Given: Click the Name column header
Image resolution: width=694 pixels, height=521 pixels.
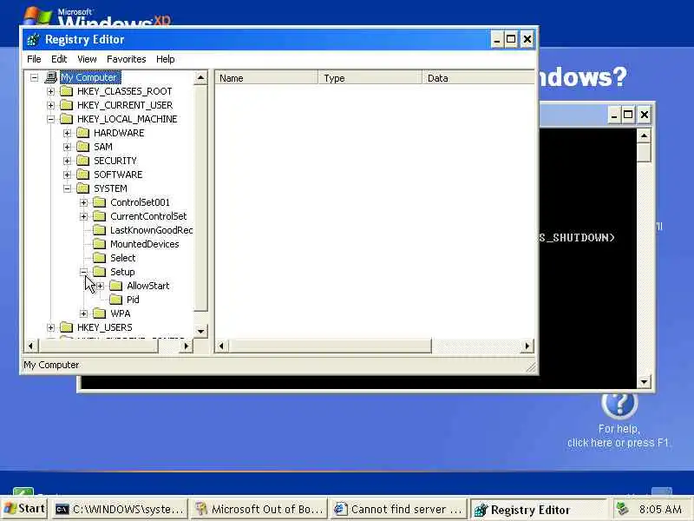Looking at the screenshot, I should [x=266, y=78].
